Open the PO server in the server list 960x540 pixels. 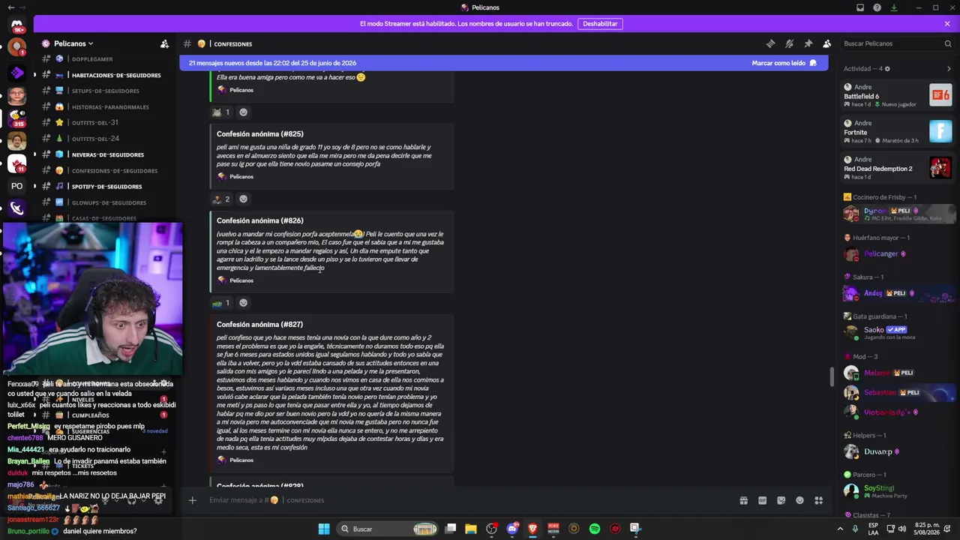pos(16,186)
